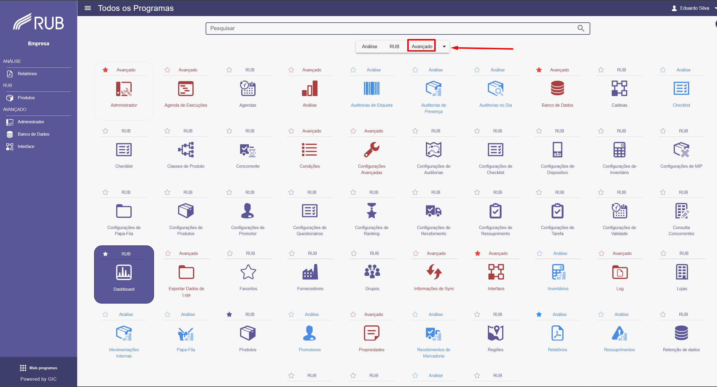Open Informações de Sync icon
The width and height of the screenshot is (717, 387).
[434, 272]
